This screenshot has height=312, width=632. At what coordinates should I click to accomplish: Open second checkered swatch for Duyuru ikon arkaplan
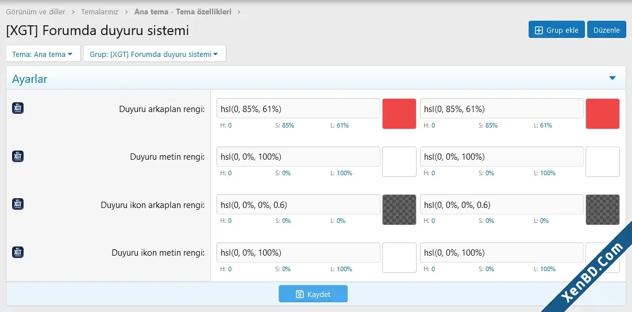tap(603, 210)
